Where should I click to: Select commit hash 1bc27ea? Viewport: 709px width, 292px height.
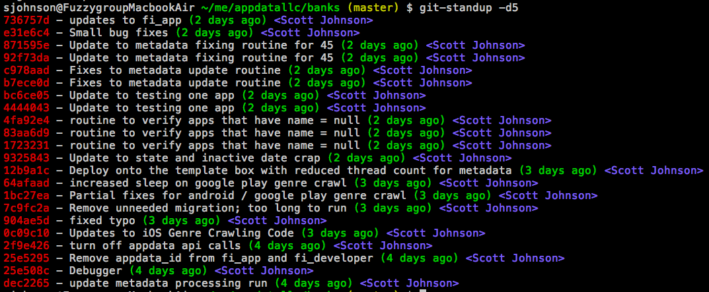(26, 195)
